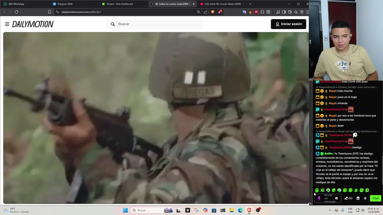Click the Dailymotion video player

156,118
